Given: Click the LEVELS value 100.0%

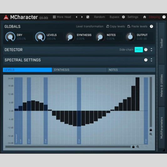Looking at the screenshot, I should click(x=51, y=39).
